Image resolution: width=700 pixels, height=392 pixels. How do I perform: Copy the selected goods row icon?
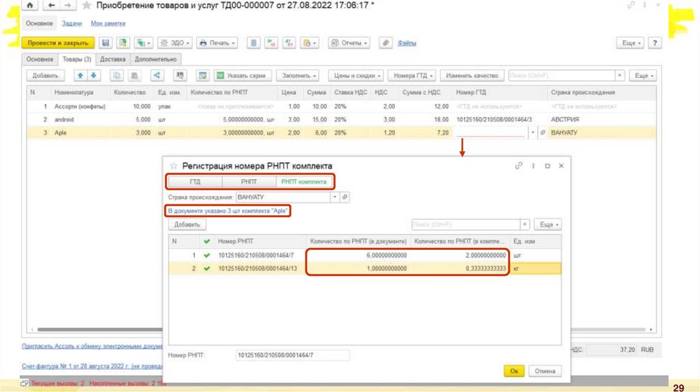click(117, 75)
